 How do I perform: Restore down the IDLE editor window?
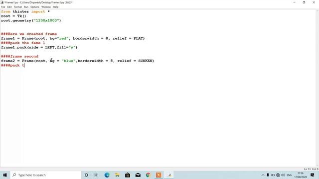[304, 2]
